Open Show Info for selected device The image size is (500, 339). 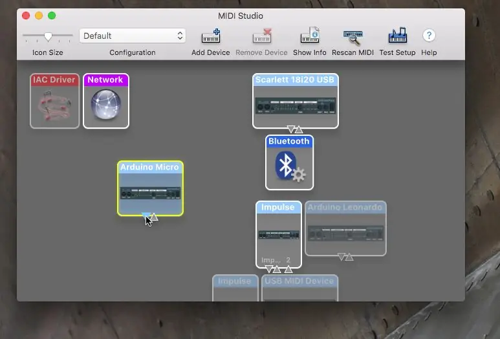point(310,35)
